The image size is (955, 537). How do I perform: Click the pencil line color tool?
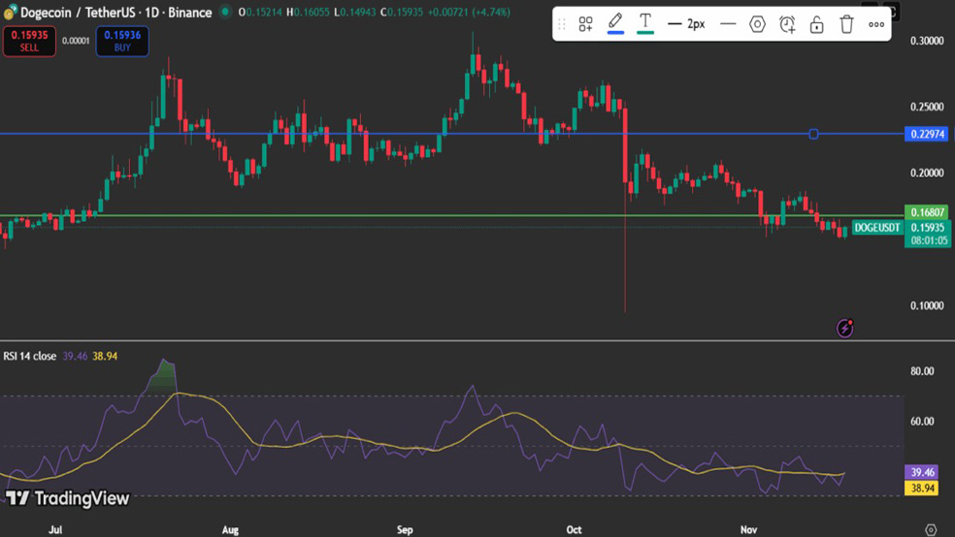tap(615, 23)
